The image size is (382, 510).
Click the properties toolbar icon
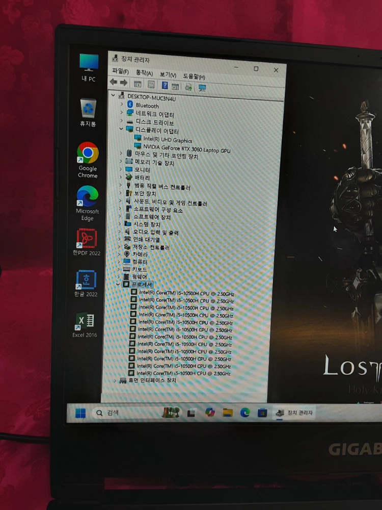[151, 85]
